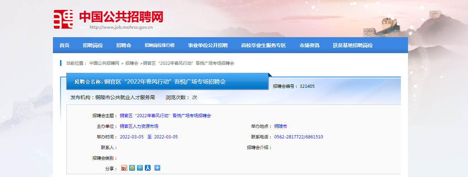
Task: Open 事业单位公开招聘 section
Action: tap(208, 45)
